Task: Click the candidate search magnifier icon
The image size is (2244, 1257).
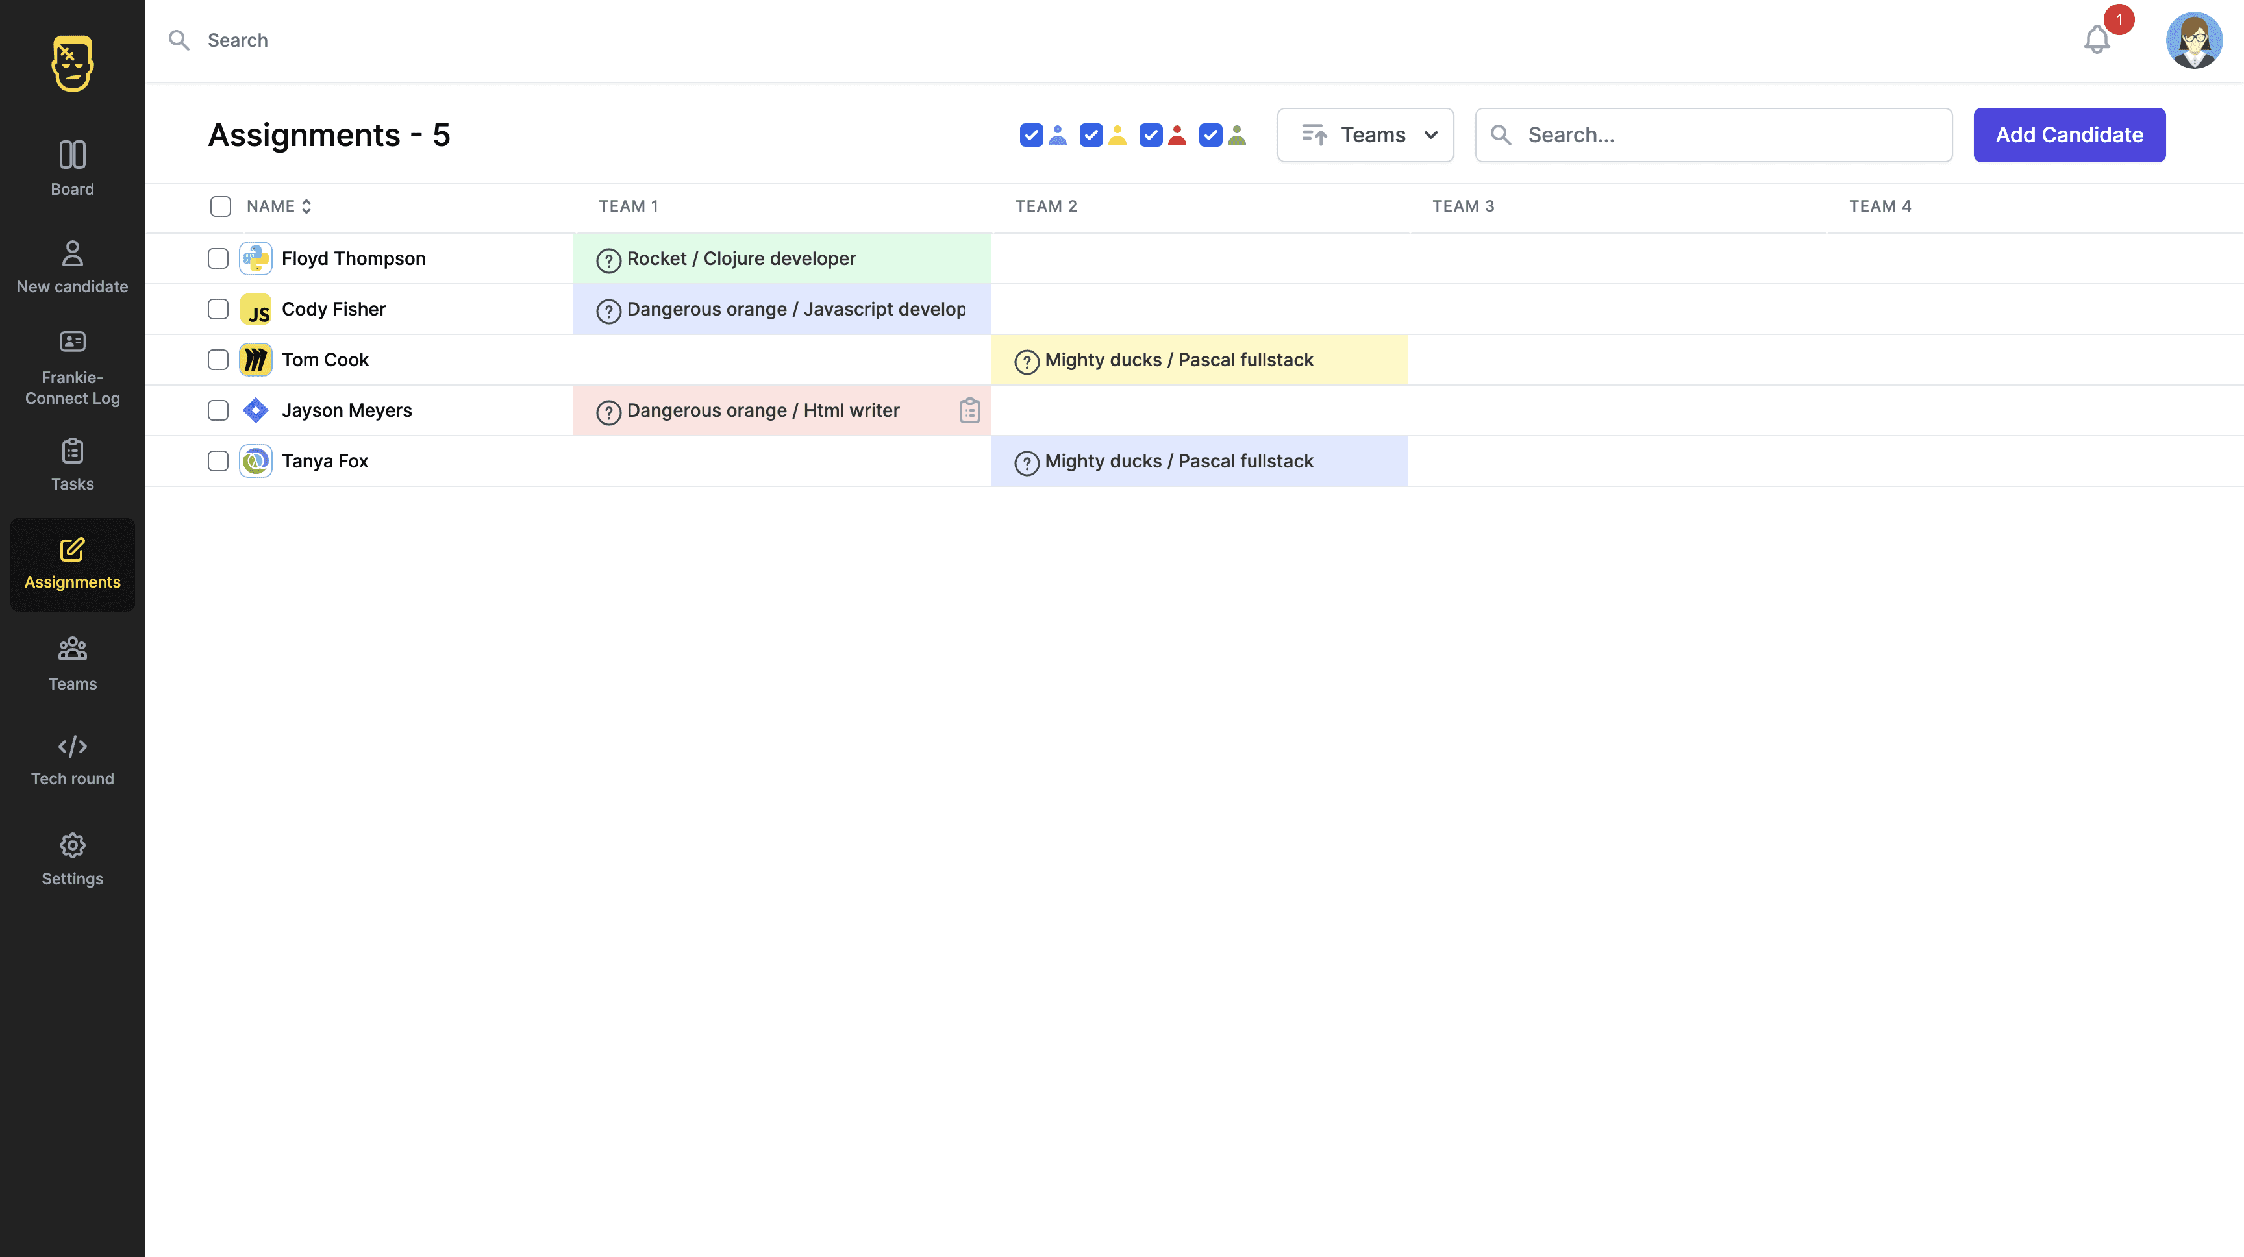Action: click(1501, 135)
